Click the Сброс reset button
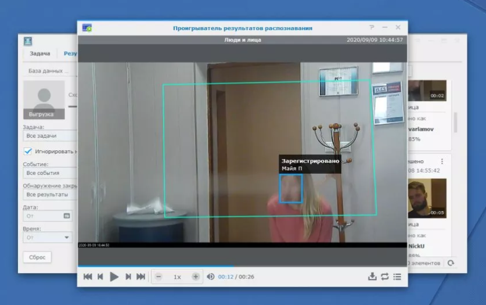Screen dimensions: 486x305 tap(37, 257)
